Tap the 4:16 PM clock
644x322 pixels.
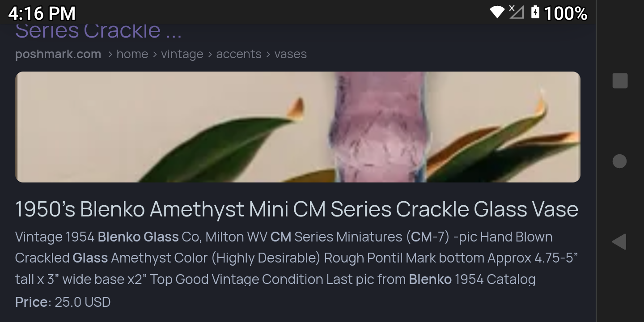pos(42,13)
